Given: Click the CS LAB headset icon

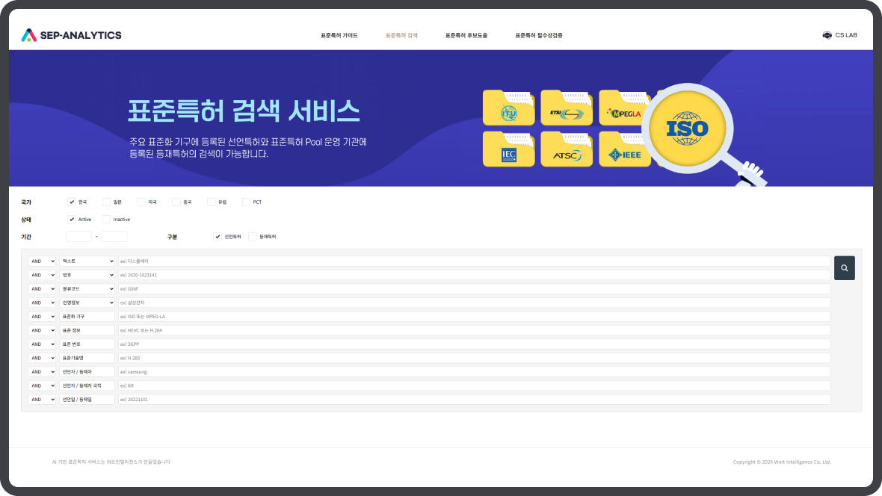Looking at the screenshot, I should point(827,35).
